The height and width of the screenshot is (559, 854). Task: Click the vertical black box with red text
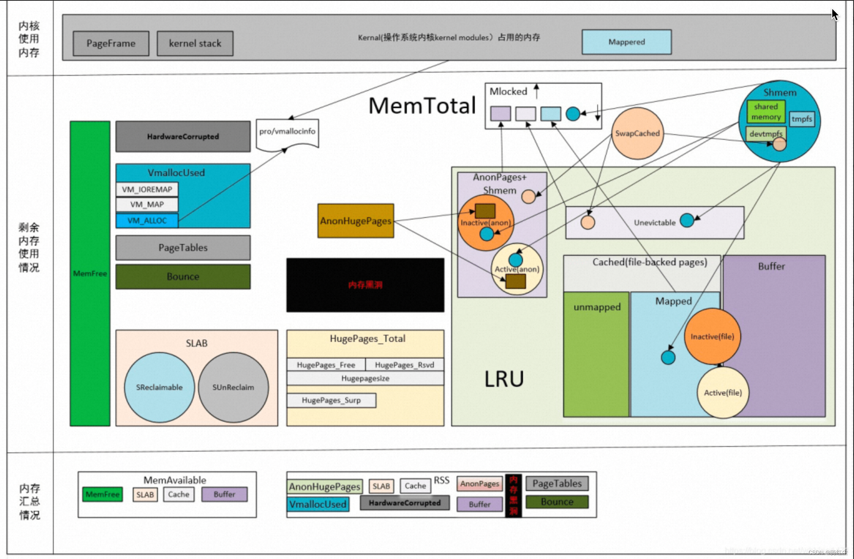[x=514, y=495]
